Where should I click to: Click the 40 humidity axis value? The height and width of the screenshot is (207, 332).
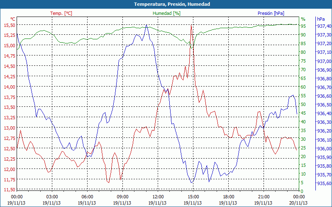[303, 122]
